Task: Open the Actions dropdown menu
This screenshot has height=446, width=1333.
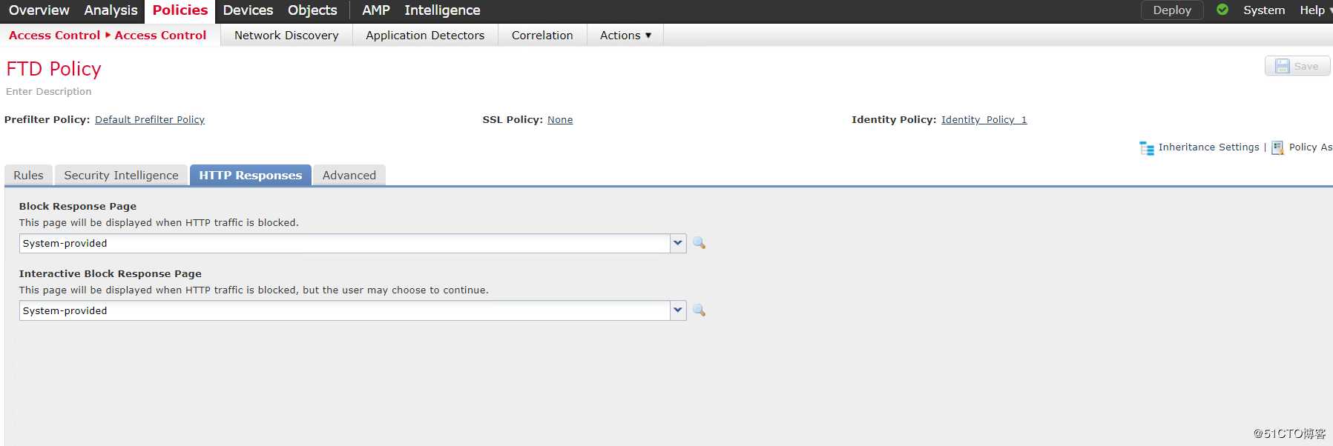Action: click(625, 36)
